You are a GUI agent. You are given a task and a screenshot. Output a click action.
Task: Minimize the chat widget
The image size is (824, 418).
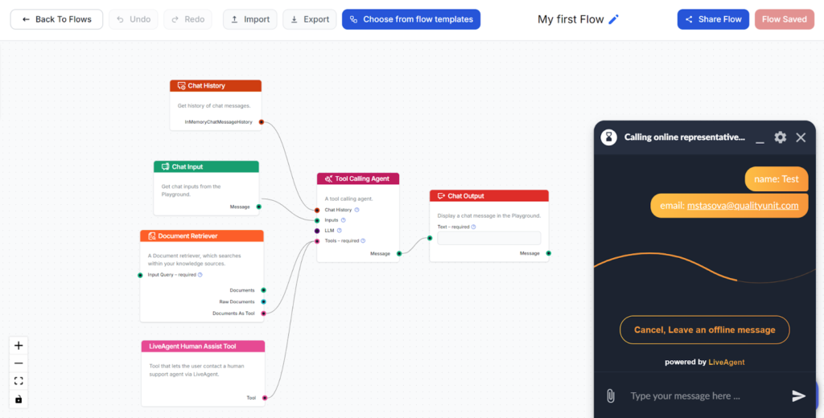pyautogui.click(x=760, y=138)
